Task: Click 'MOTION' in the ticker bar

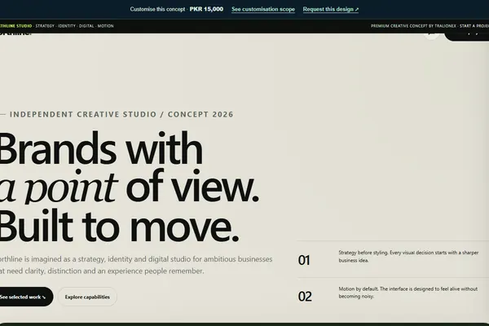Action: (x=105, y=26)
